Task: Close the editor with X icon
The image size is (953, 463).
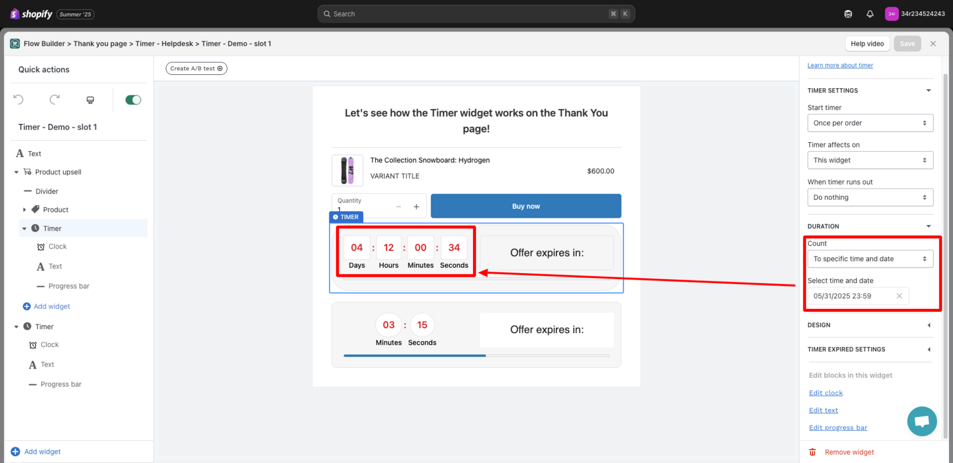Action: [933, 43]
